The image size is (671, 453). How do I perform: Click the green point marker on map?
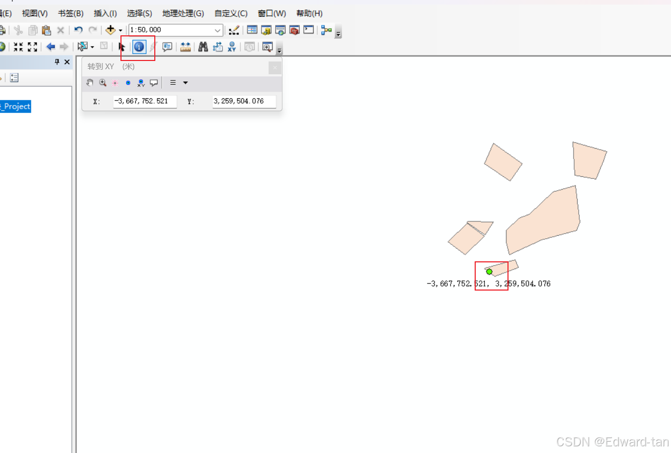click(x=490, y=272)
